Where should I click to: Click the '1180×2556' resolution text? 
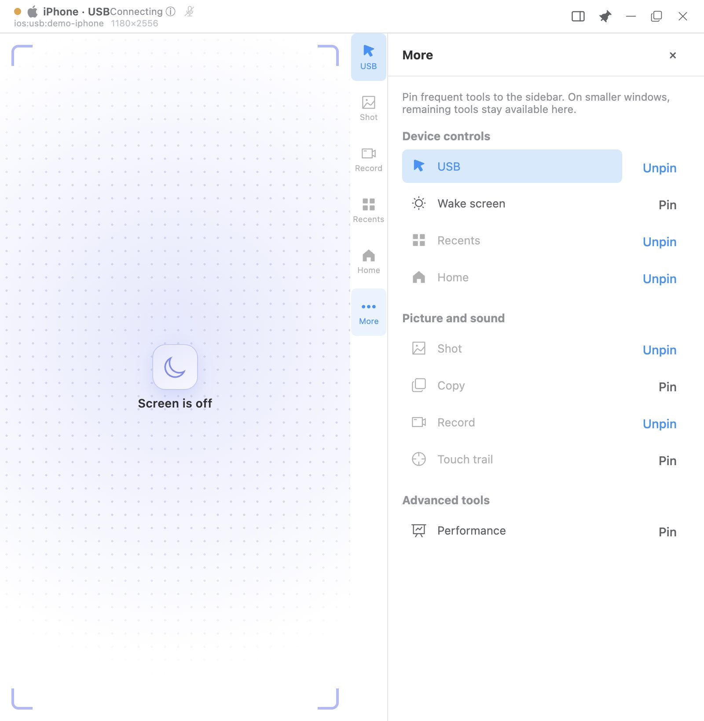135,23
